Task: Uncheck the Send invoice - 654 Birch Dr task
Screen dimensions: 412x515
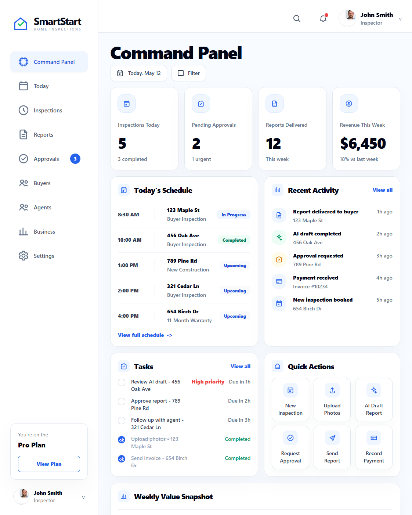Action: point(122,459)
